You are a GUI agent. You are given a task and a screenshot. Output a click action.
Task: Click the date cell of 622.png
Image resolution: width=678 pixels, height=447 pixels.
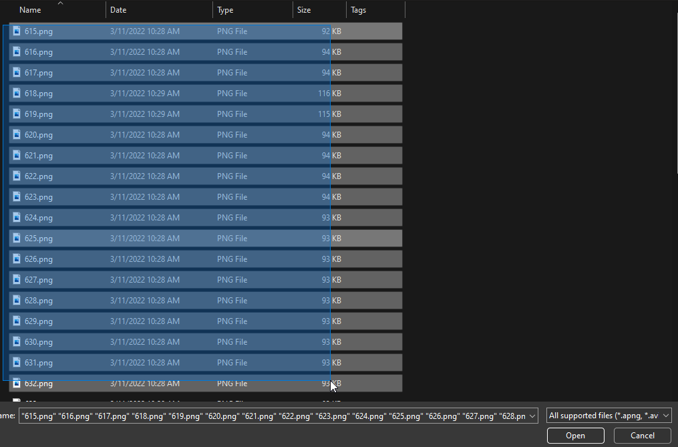coord(145,176)
